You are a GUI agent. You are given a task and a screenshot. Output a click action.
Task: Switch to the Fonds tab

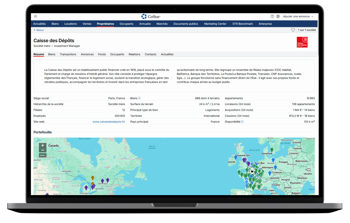click(102, 54)
